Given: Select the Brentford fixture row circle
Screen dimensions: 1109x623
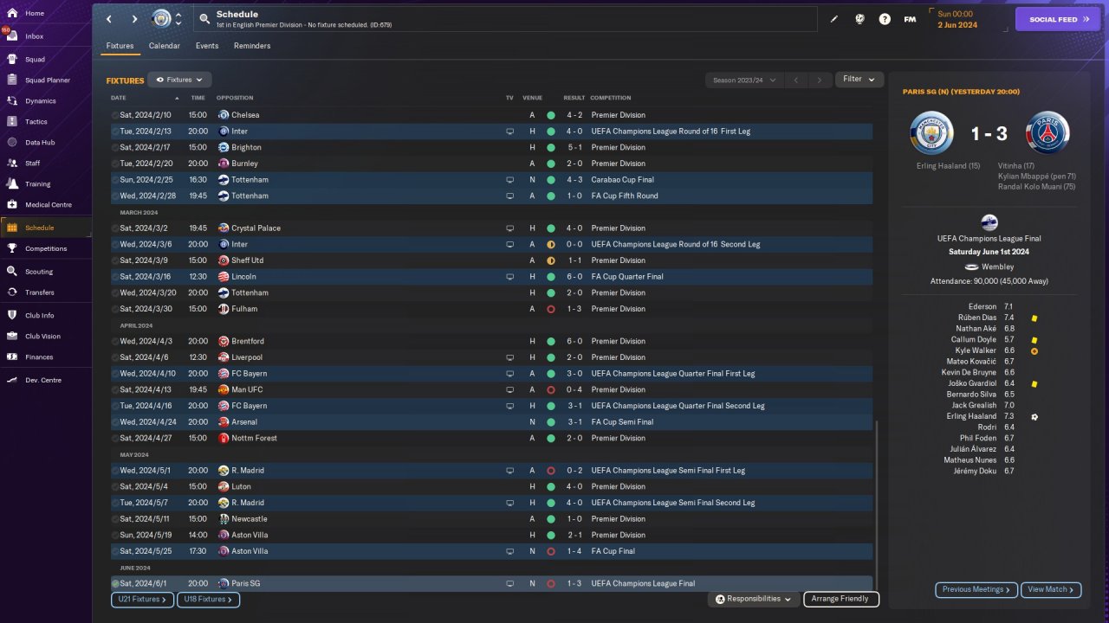Looking at the screenshot, I should tap(115, 342).
